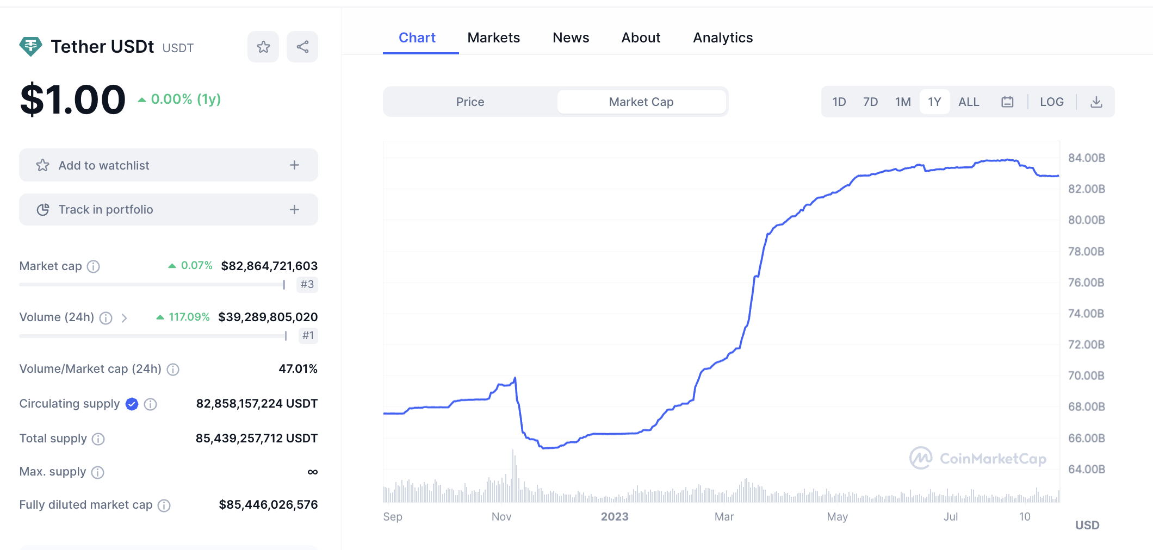Toggle LOG scale on chart

[1051, 102]
